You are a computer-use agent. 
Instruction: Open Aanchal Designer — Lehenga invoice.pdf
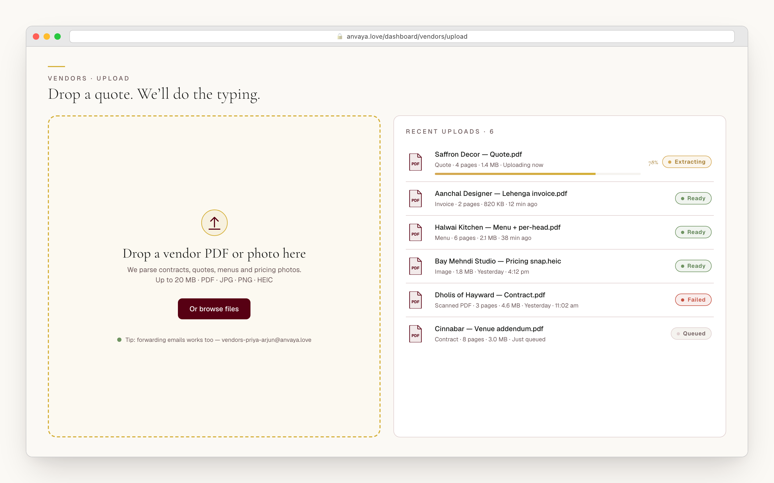click(x=501, y=193)
